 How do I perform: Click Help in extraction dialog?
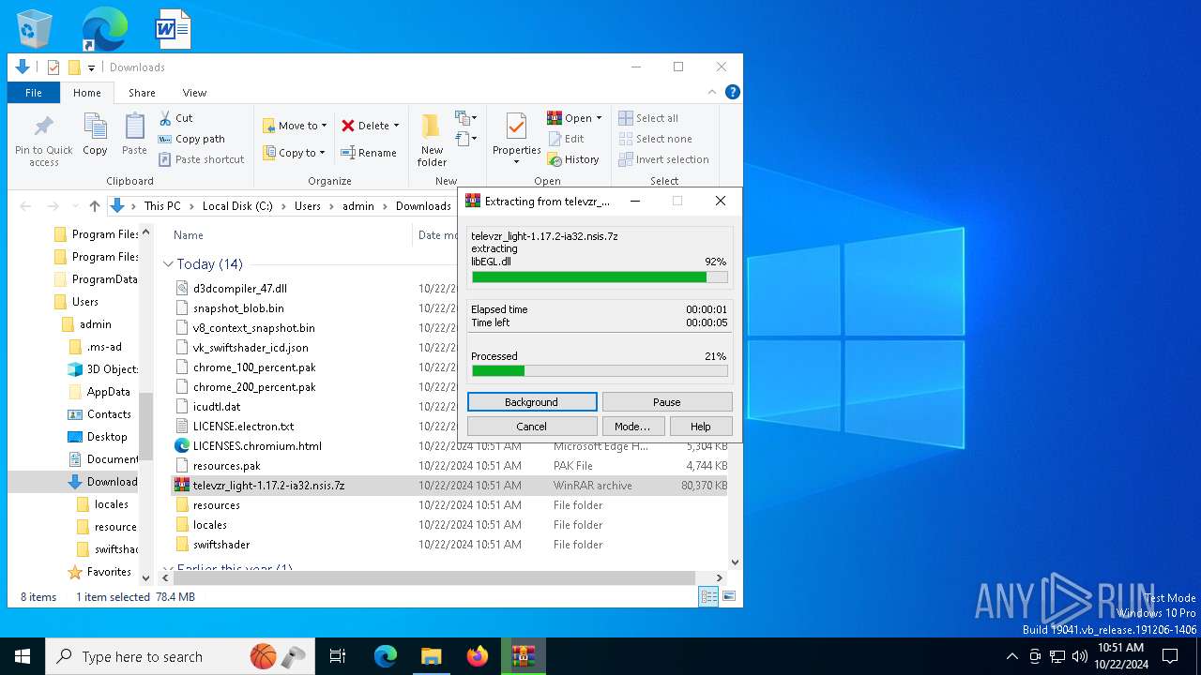click(701, 427)
